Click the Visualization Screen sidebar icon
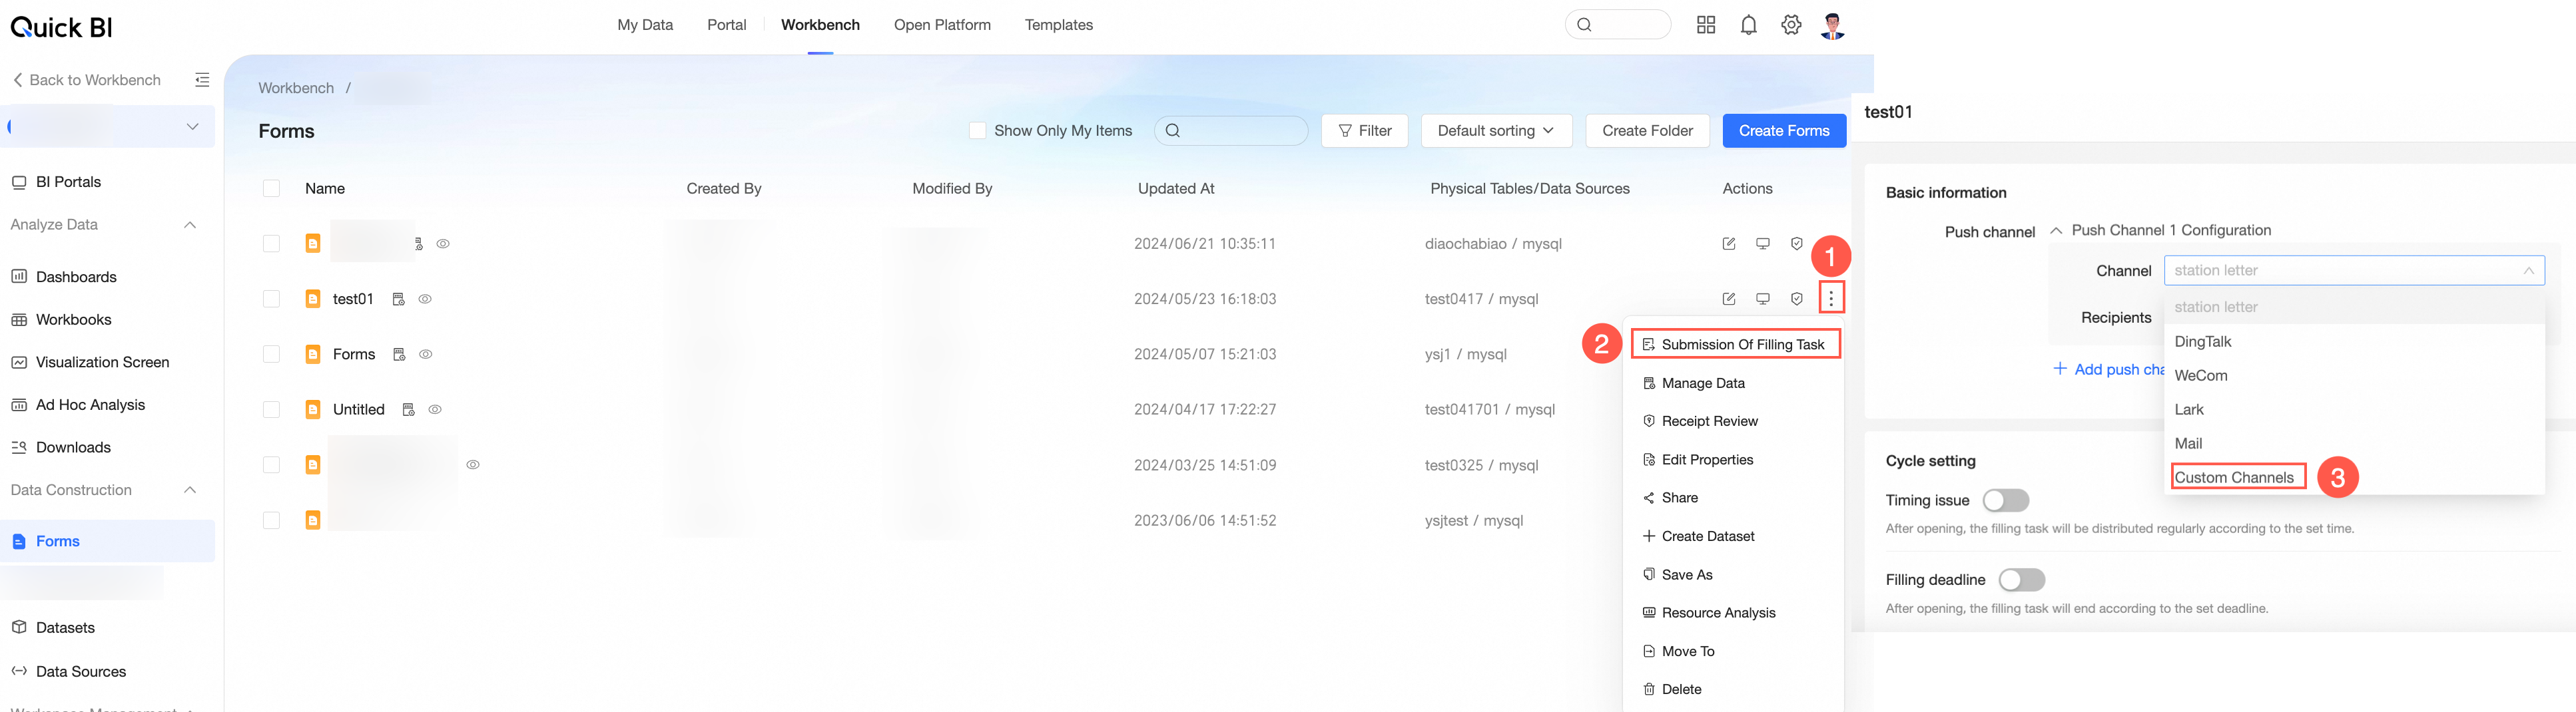This screenshot has width=2576, height=712. click(x=19, y=363)
